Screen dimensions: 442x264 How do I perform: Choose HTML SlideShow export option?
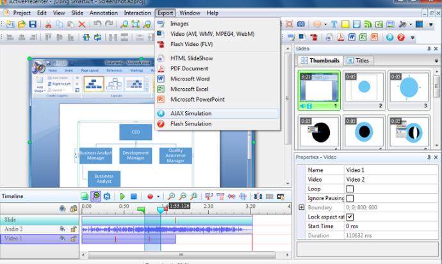pos(218,58)
